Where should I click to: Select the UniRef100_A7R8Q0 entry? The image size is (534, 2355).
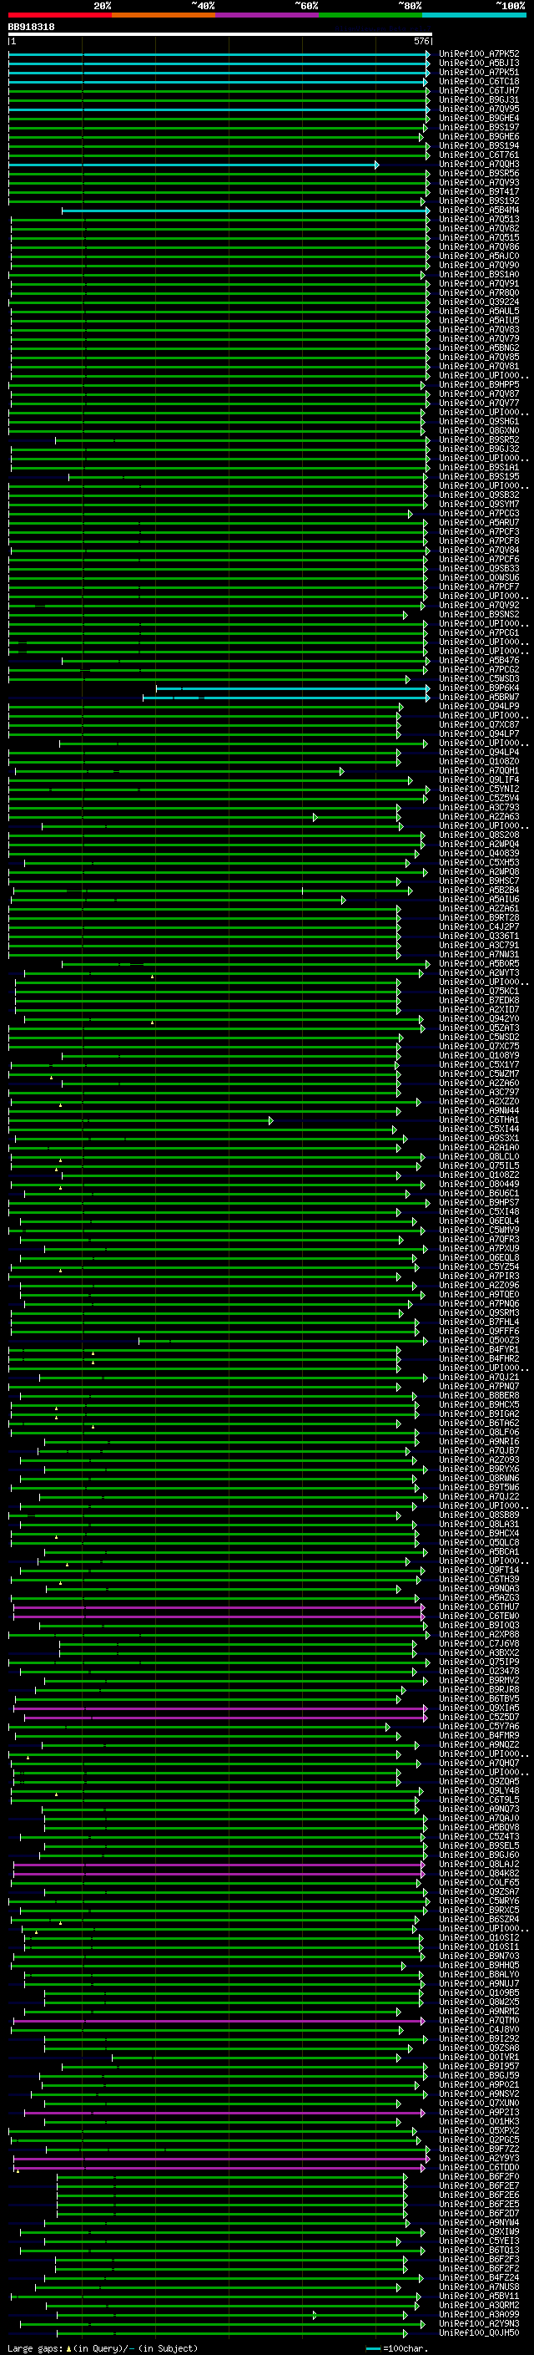coord(478,293)
